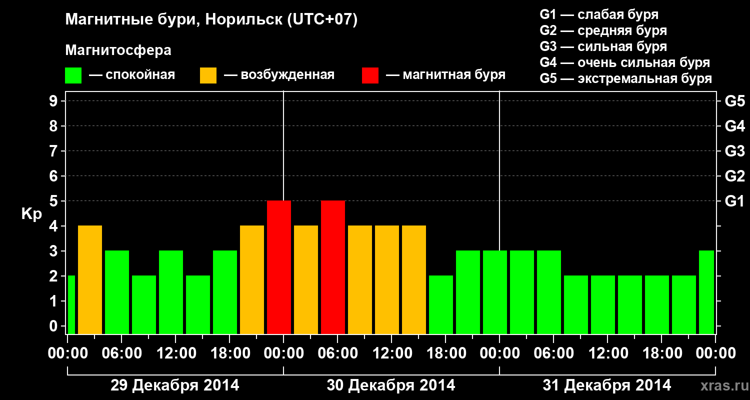750x400 pixels.
Task: Click the green Kp 3 bar above 18:00 on 29 December
Action: (x=225, y=292)
